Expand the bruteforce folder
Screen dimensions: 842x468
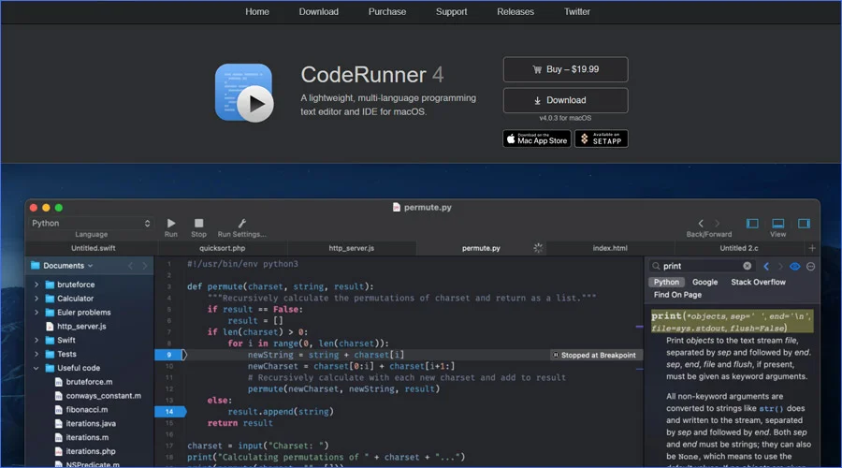(x=36, y=285)
